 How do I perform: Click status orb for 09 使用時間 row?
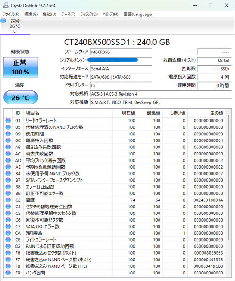[8, 133]
